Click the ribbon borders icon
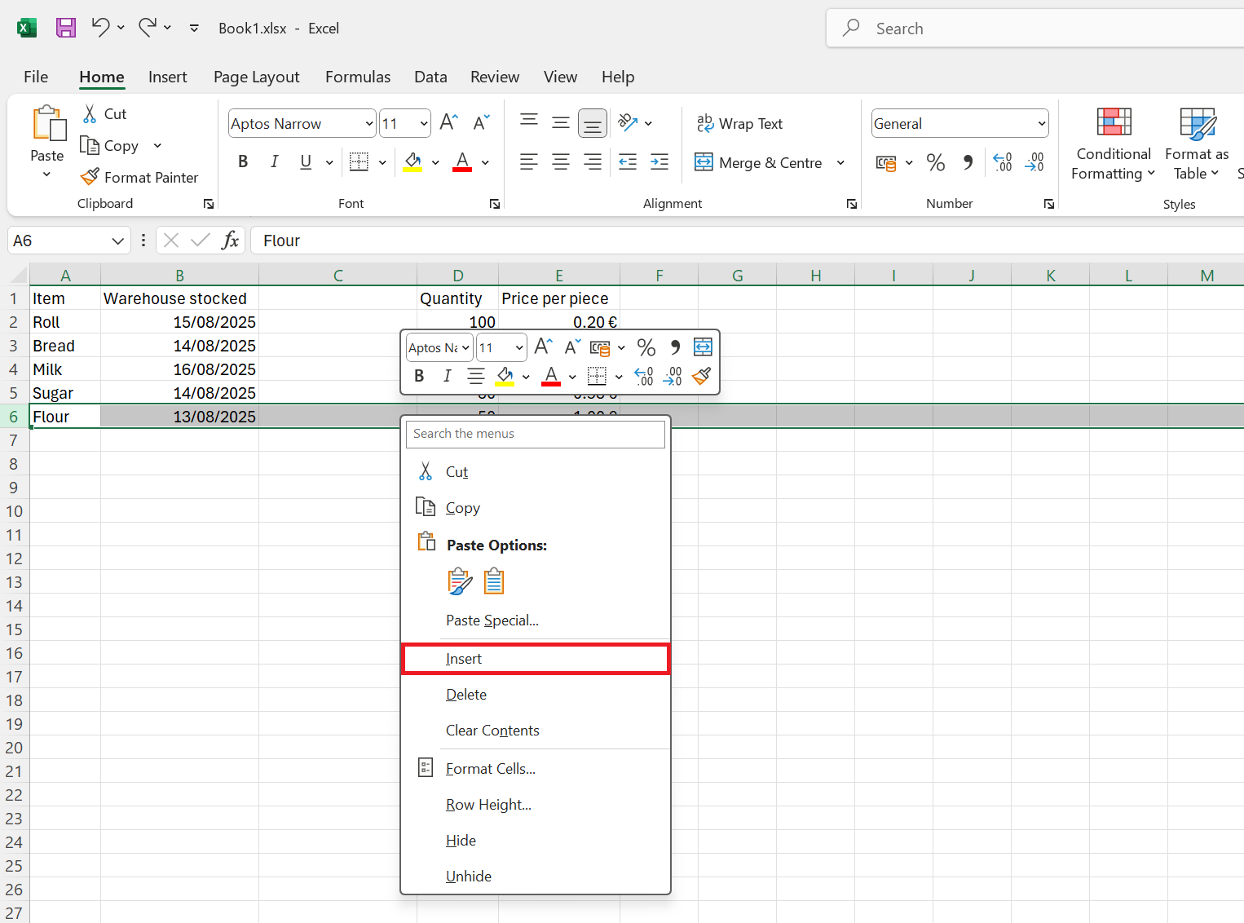Image resolution: width=1244 pixels, height=923 pixels. pos(359,162)
